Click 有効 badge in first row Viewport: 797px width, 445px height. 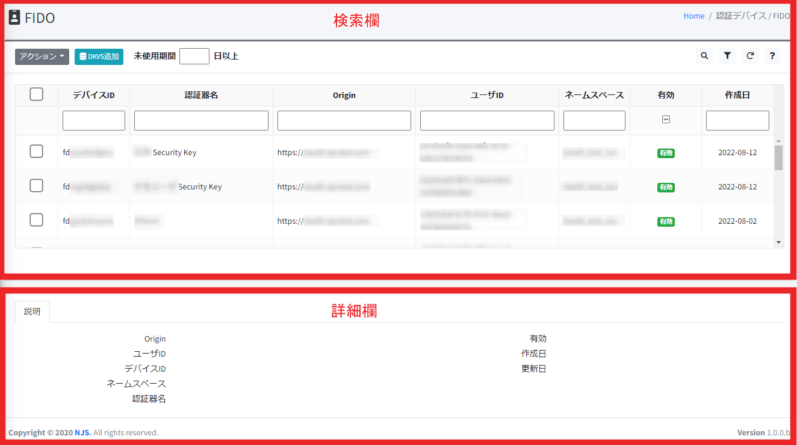click(666, 153)
